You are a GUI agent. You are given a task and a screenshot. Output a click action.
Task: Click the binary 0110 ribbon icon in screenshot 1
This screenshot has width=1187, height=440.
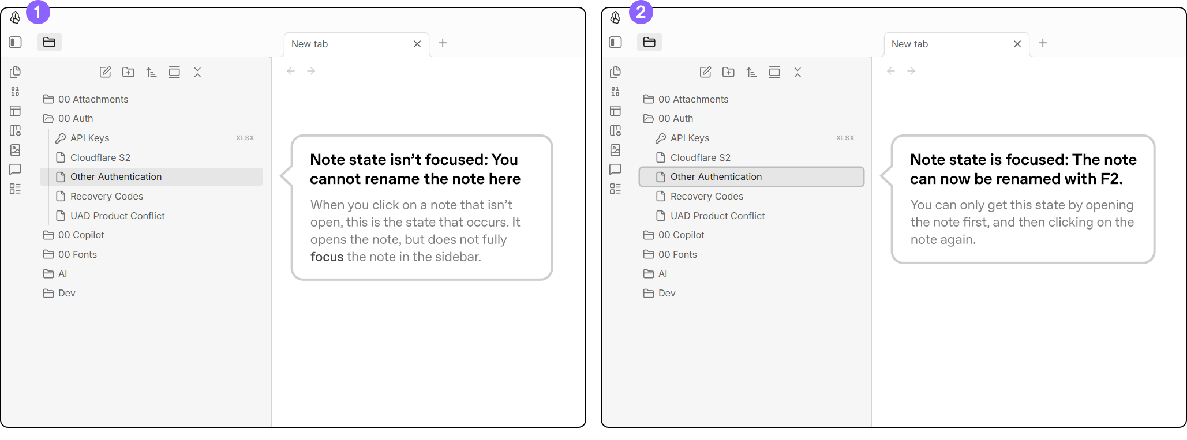point(16,92)
